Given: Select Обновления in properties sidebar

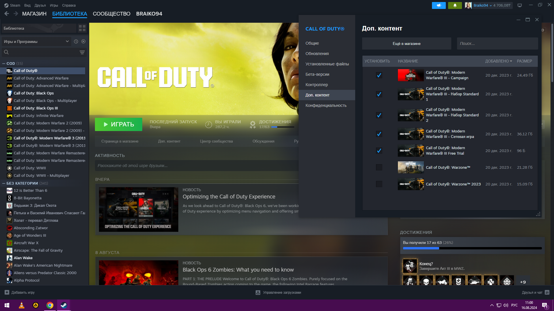Looking at the screenshot, I should pos(327,54).
